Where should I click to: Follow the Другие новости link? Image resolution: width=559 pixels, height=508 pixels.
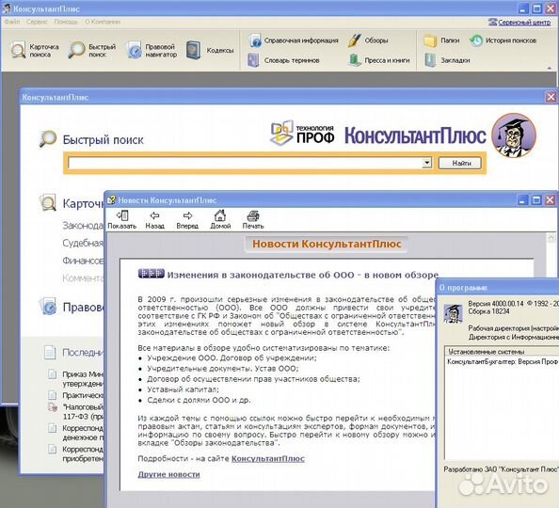(168, 474)
